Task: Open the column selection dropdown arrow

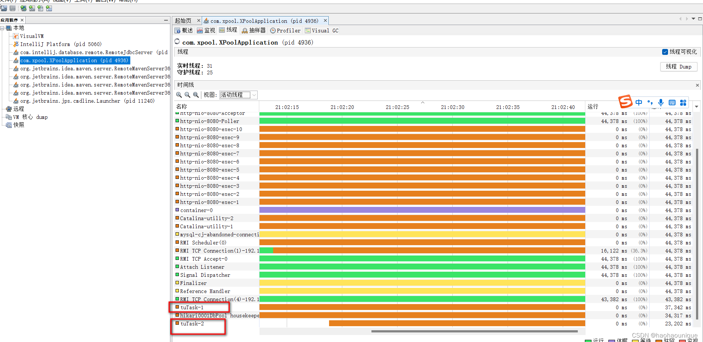Action: point(696,107)
